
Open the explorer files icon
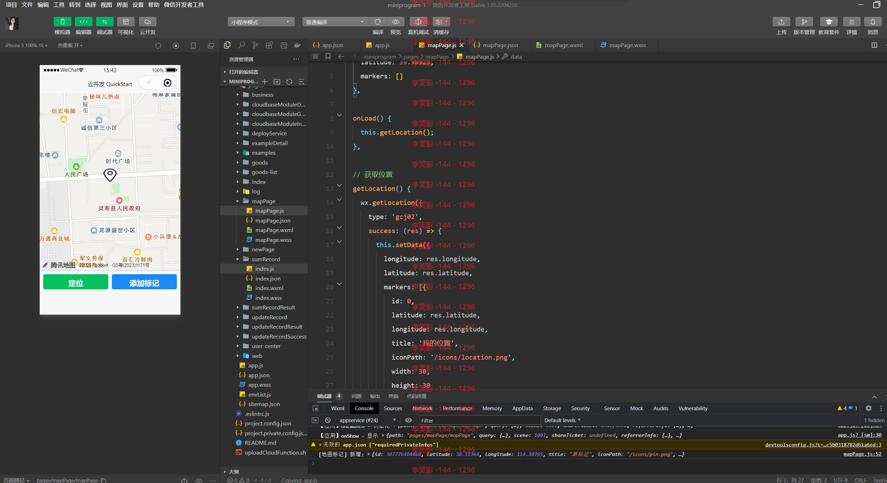click(x=227, y=45)
